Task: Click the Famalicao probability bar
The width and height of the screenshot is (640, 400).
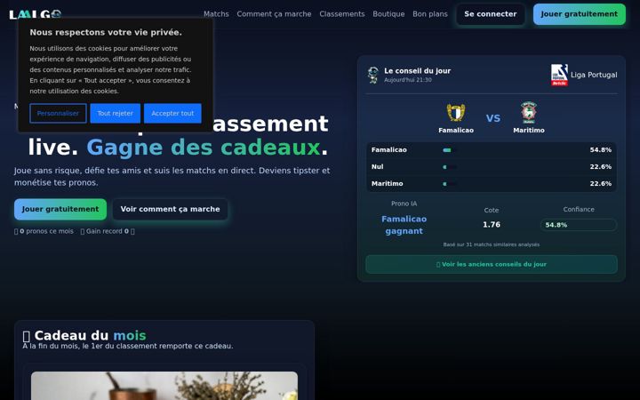Action: (x=450, y=150)
